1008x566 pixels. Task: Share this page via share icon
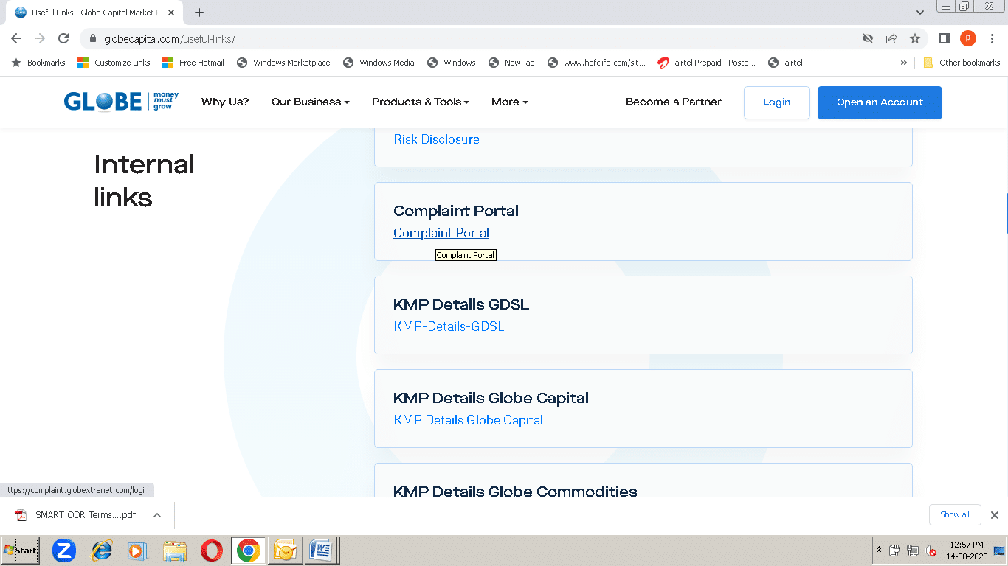click(x=891, y=38)
